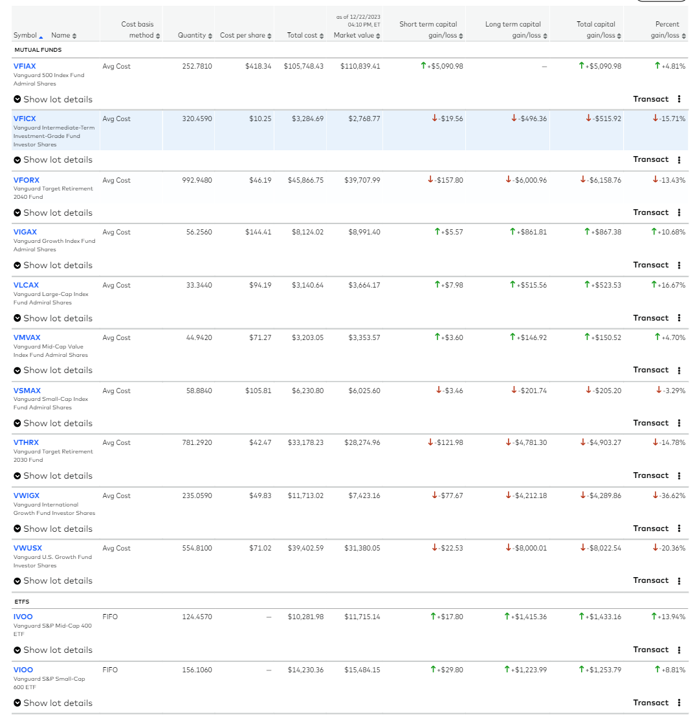Open the more options menu for VLCAX
The width and height of the screenshot is (695, 717).
point(679,318)
